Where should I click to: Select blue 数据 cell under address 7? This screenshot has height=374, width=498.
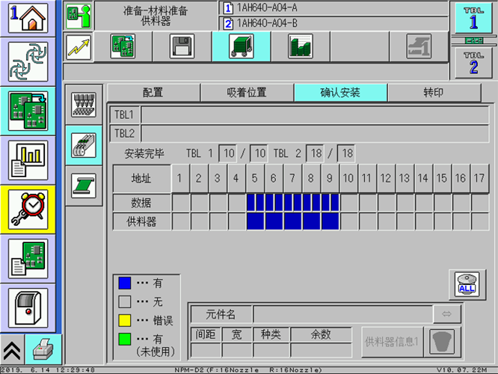click(293, 203)
